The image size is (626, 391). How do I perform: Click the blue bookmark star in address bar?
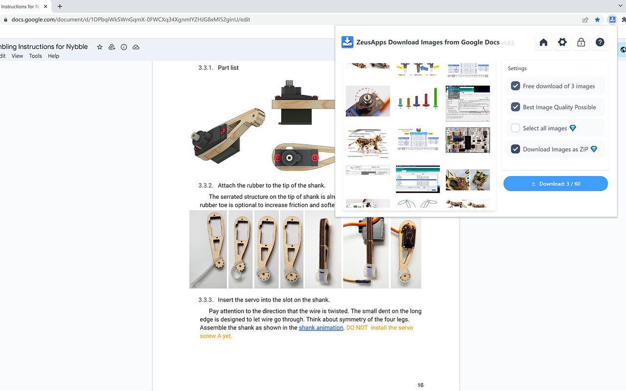click(x=597, y=20)
